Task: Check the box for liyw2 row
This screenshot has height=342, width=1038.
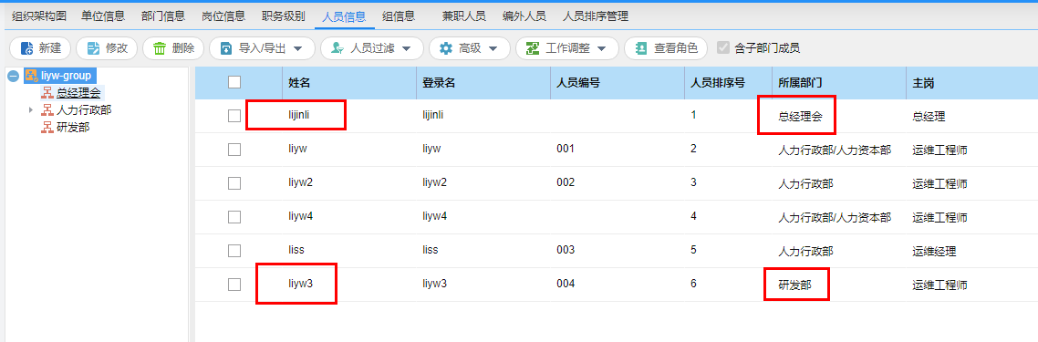Action: 234,183
